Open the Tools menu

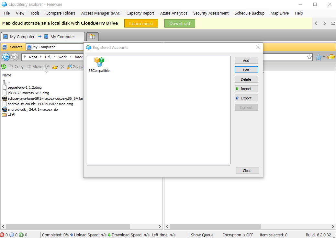[x=35, y=13]
